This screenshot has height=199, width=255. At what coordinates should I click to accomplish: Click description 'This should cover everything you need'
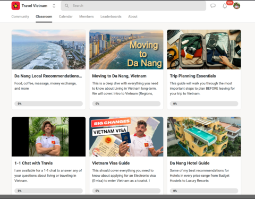(124, 176)
